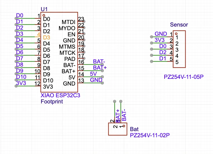Click pin number 19 on U1

click(81, 44)
